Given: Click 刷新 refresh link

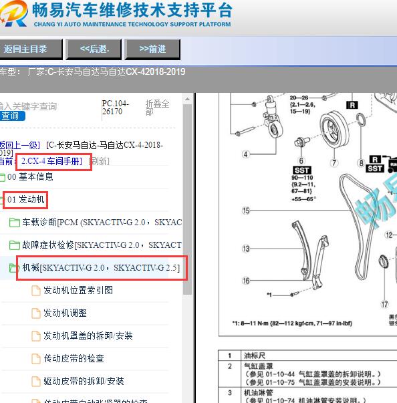Looking at the screenshot, I should point(99,162).
